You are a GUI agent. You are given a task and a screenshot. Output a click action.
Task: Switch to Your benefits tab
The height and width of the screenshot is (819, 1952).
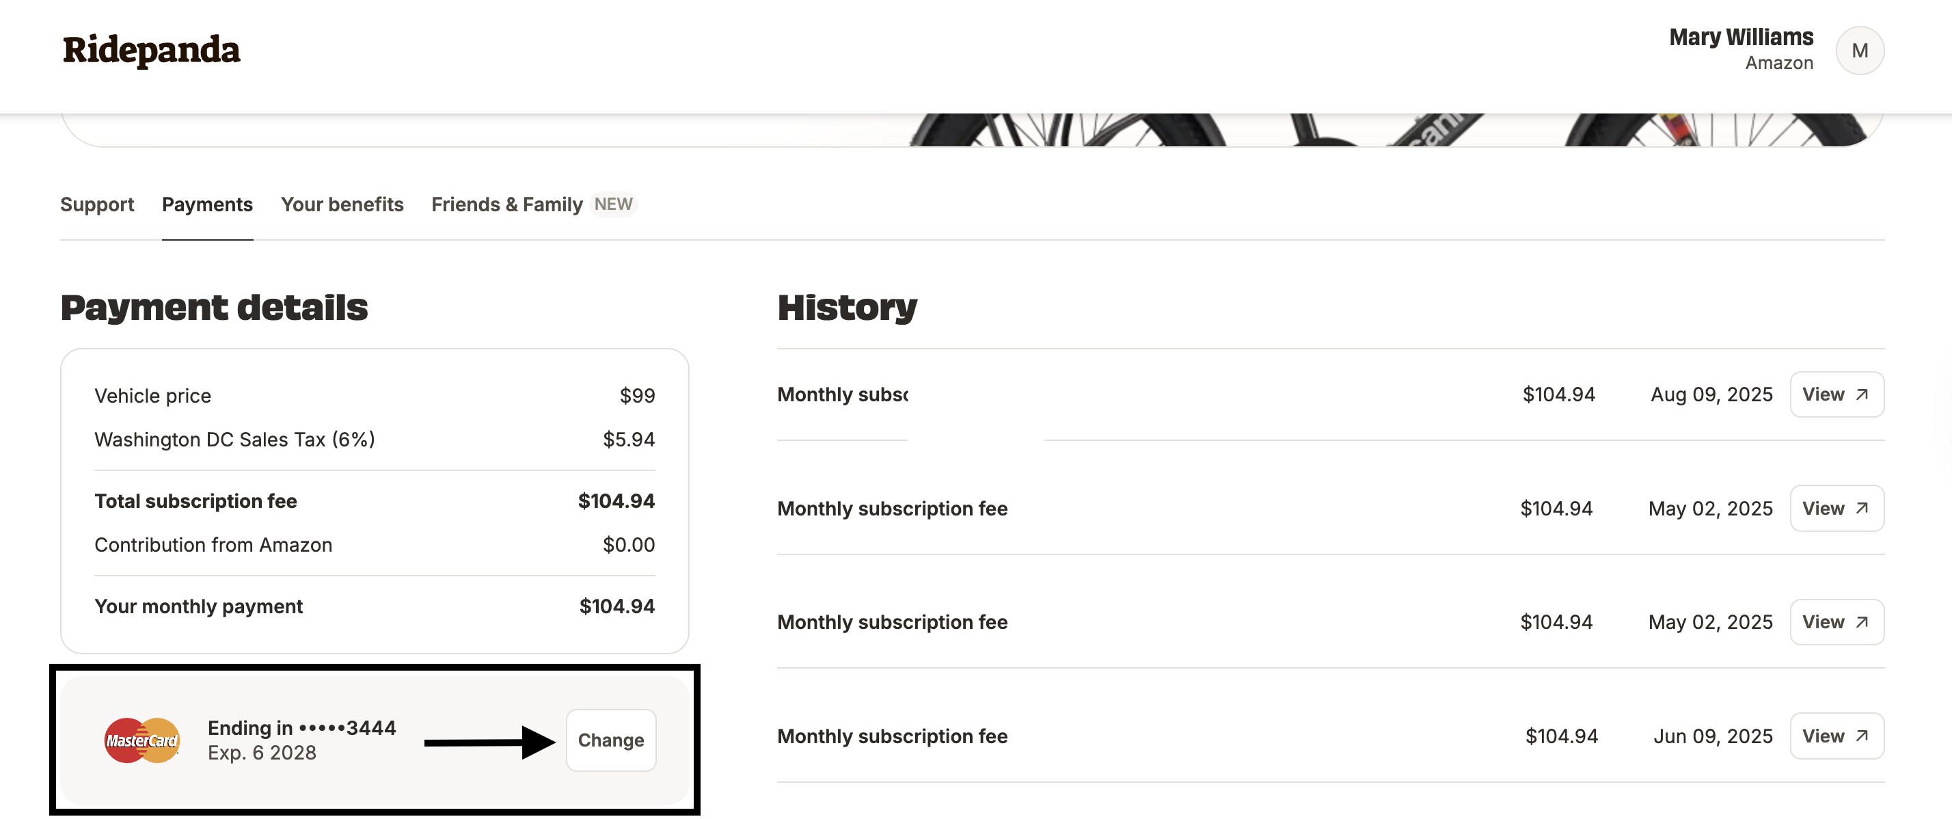(x=342, y=204)
